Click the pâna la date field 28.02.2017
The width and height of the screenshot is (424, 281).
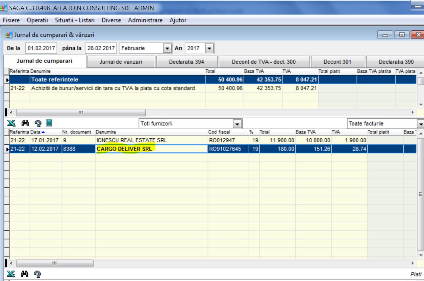coord(101,48)
